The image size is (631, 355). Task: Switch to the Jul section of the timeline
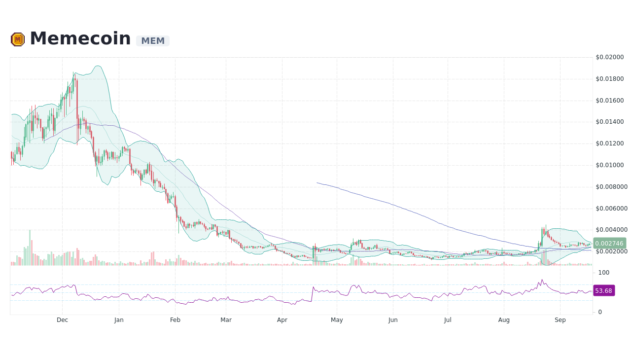[x=448, y=319]
